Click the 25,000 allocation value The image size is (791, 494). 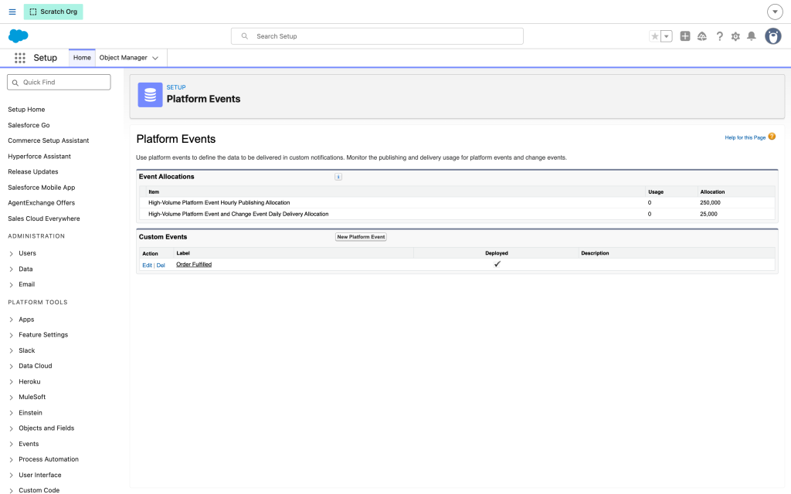pos(708,215)
